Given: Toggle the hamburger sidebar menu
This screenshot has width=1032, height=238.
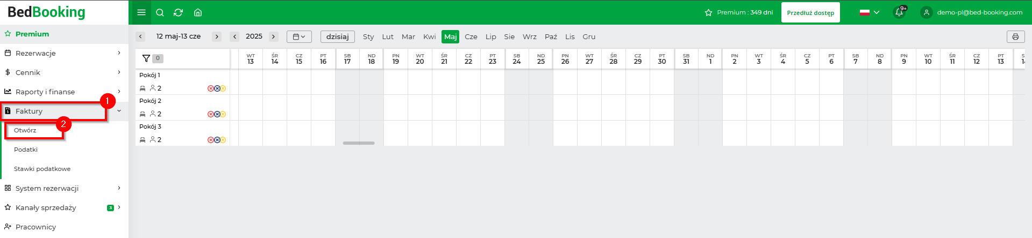Looking at the screenshot, I should 141,12.
